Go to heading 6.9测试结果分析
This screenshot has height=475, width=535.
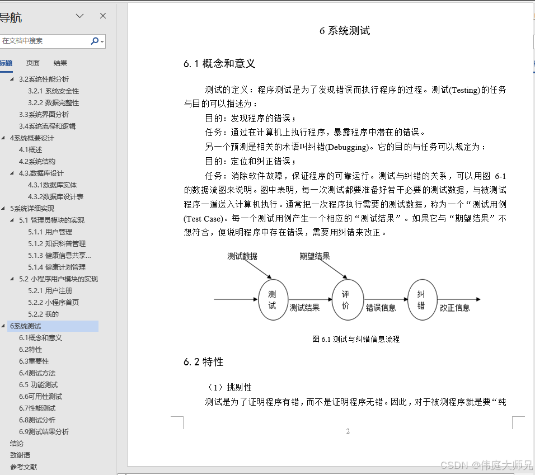pyautogui.click(x=44, y=432)
